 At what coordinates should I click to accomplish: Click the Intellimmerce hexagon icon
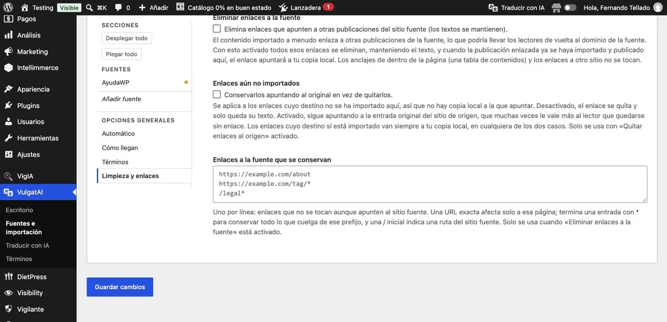pyautogui.click(x=8, y=68)
